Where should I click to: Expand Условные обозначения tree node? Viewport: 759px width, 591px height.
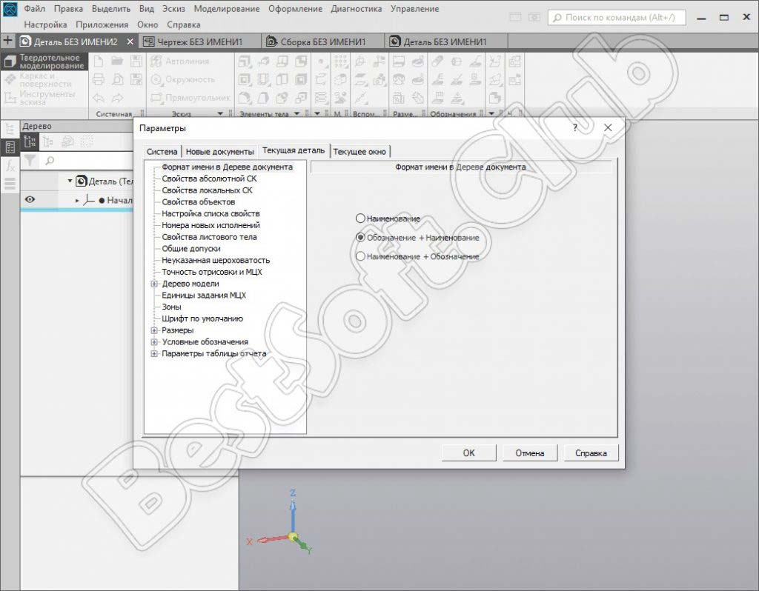coord(154,342)
